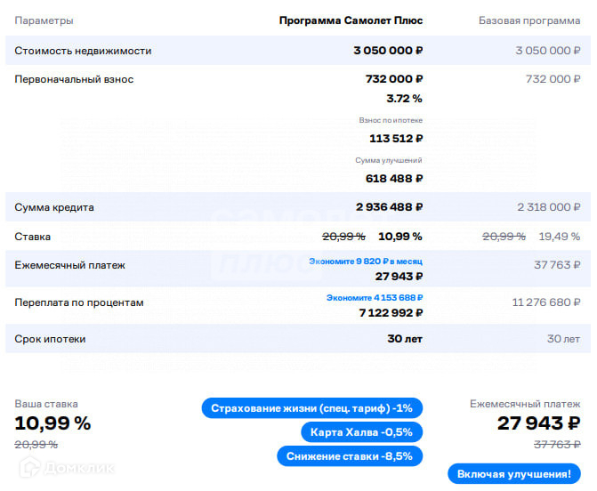Select the 'Программа Самолет Плюс' column header
597x491 pixels.
click(351, 20)
